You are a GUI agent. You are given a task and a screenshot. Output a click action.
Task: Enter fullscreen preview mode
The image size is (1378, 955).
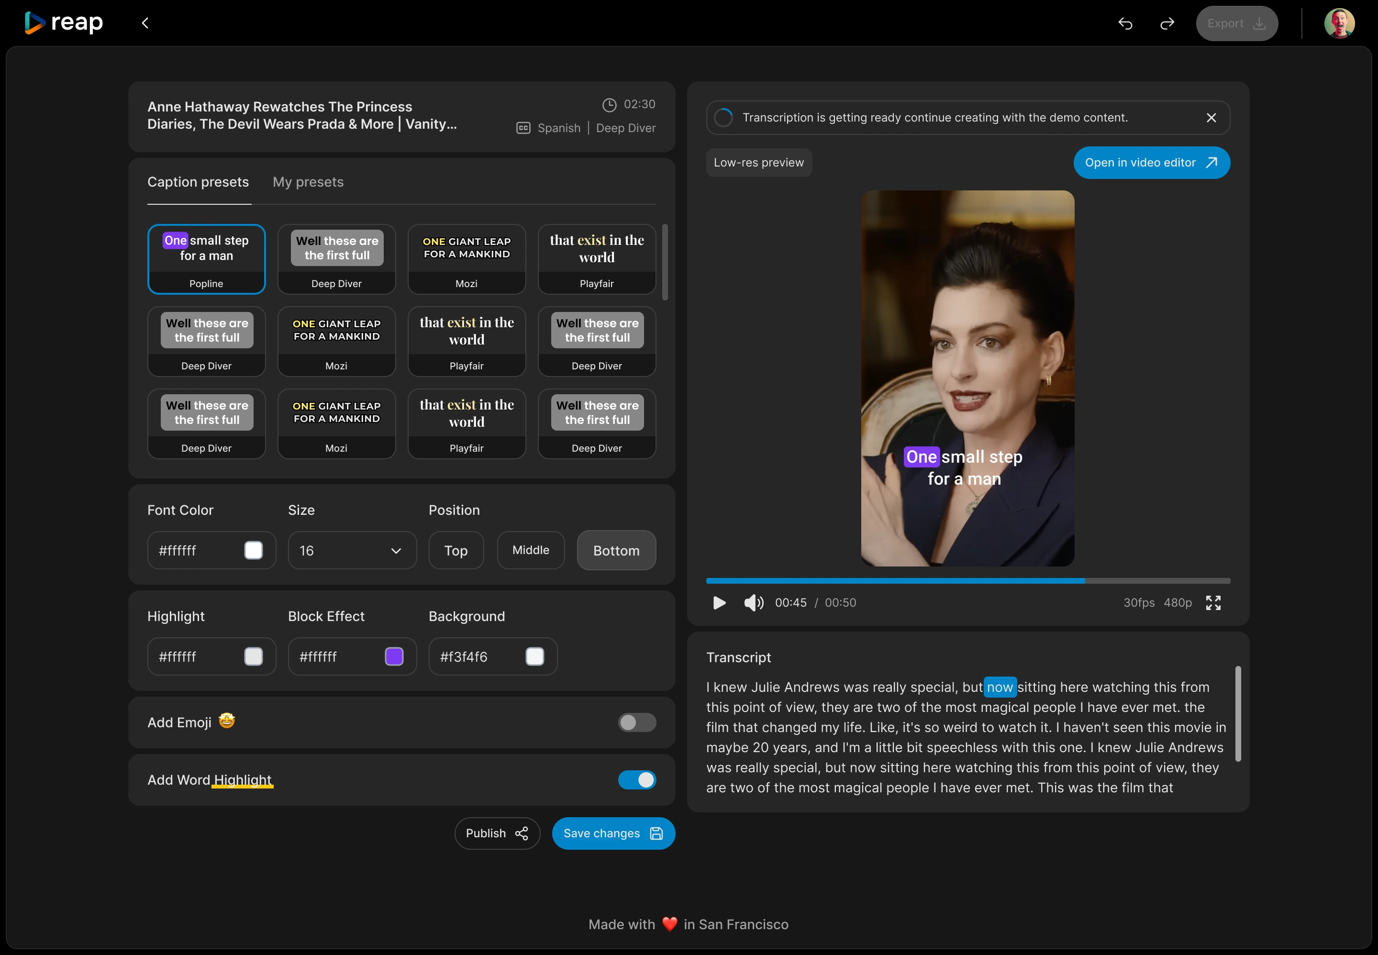[1213, 602]
